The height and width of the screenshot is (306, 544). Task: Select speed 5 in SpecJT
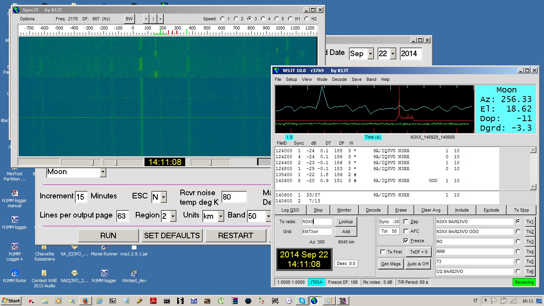point(277,19)
